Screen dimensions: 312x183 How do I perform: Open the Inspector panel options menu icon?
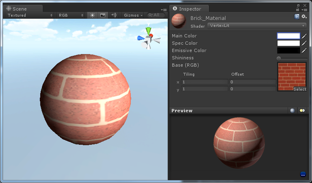304,10
